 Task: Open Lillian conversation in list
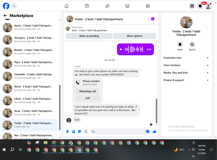point(29,101)
